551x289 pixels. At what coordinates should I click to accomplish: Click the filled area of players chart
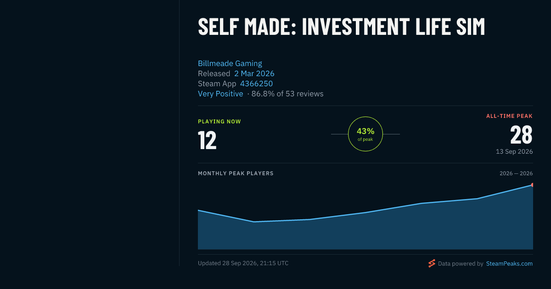coord(365,234)
